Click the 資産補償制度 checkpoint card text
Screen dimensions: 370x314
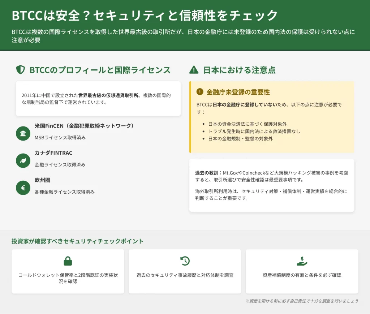[302, 275]
